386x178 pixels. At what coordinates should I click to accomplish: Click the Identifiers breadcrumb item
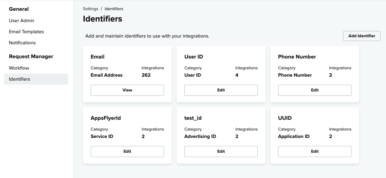pyautogui.click(x=114, y=9)
